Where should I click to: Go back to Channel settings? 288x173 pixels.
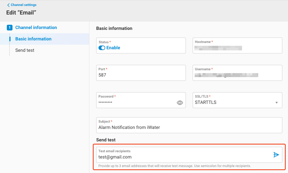[24, 5]
